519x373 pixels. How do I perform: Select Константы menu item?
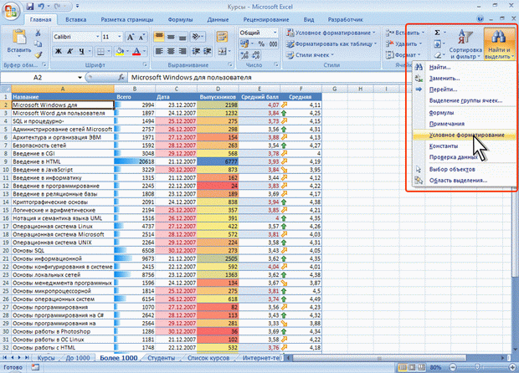coord(465,146)
